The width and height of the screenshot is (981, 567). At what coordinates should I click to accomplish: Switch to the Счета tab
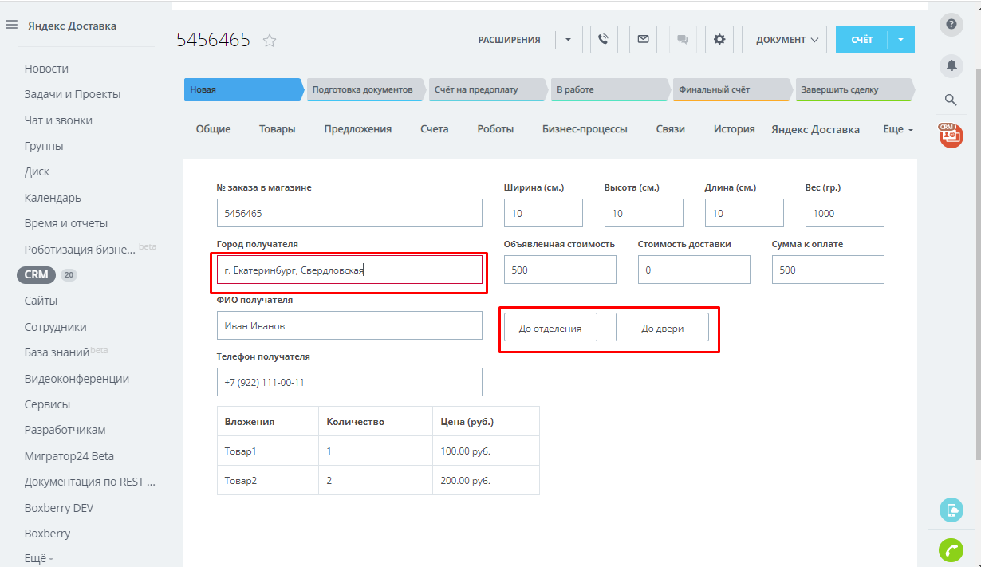click(x=435, y=129)
